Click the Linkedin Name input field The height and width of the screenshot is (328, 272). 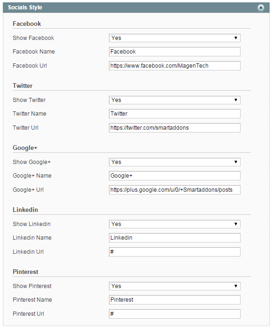point(175,238)
